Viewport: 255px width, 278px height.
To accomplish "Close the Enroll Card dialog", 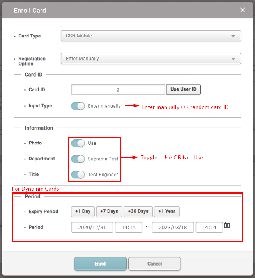I will click(243, 10).
